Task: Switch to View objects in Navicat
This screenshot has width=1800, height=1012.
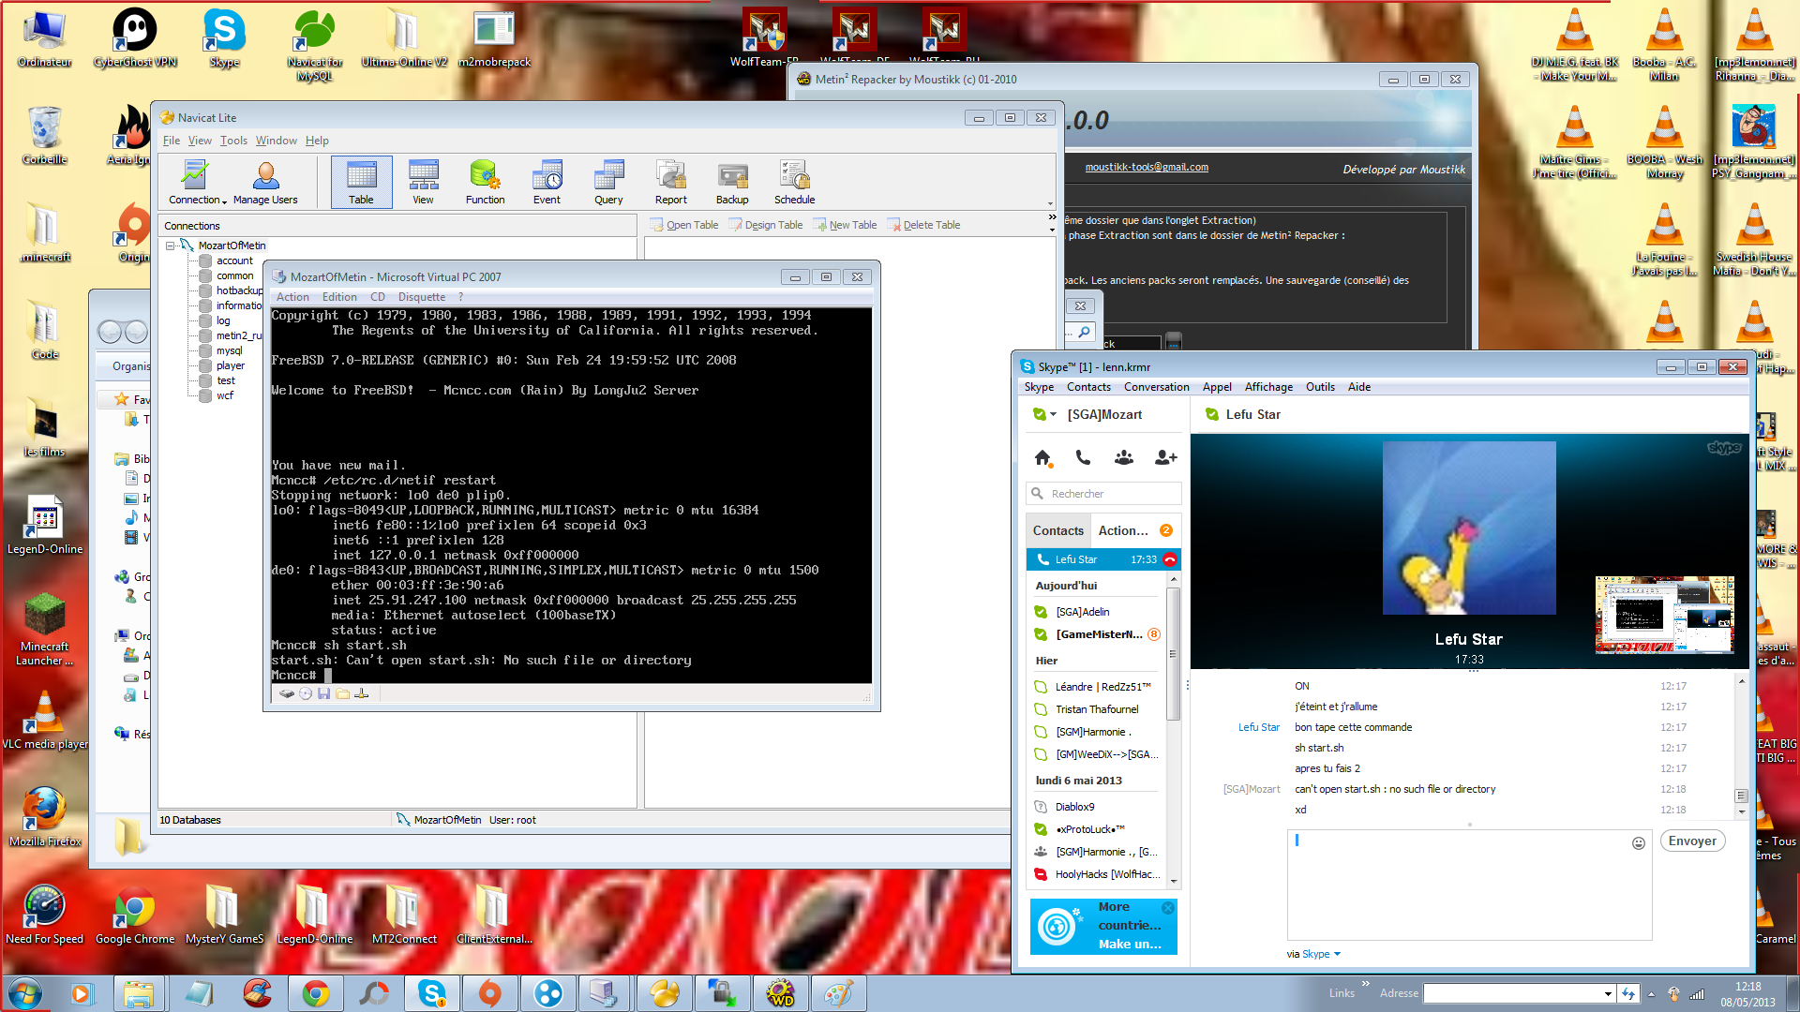Action: [423, 182]
